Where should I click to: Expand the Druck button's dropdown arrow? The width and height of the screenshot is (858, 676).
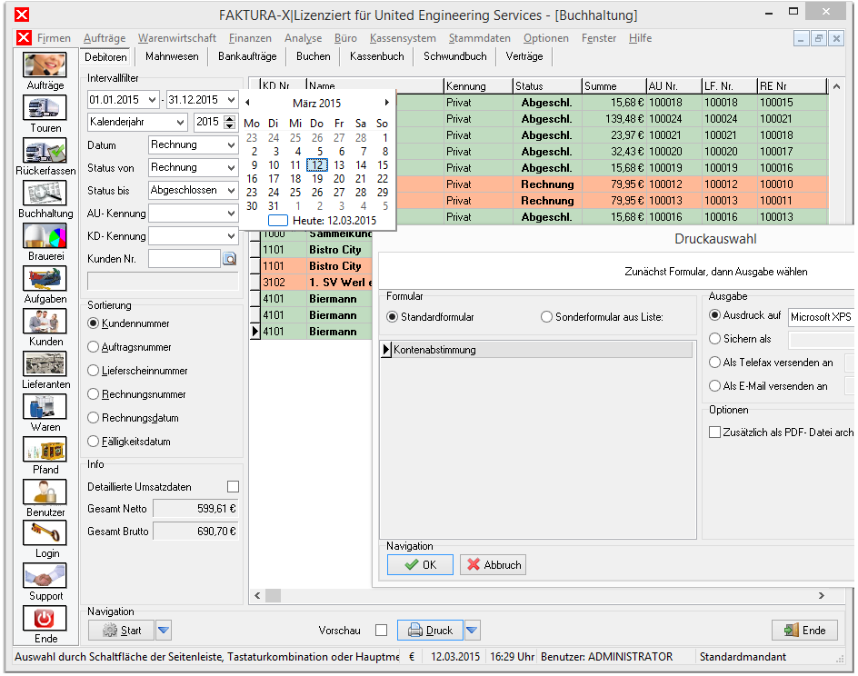(x=472, y=630)
